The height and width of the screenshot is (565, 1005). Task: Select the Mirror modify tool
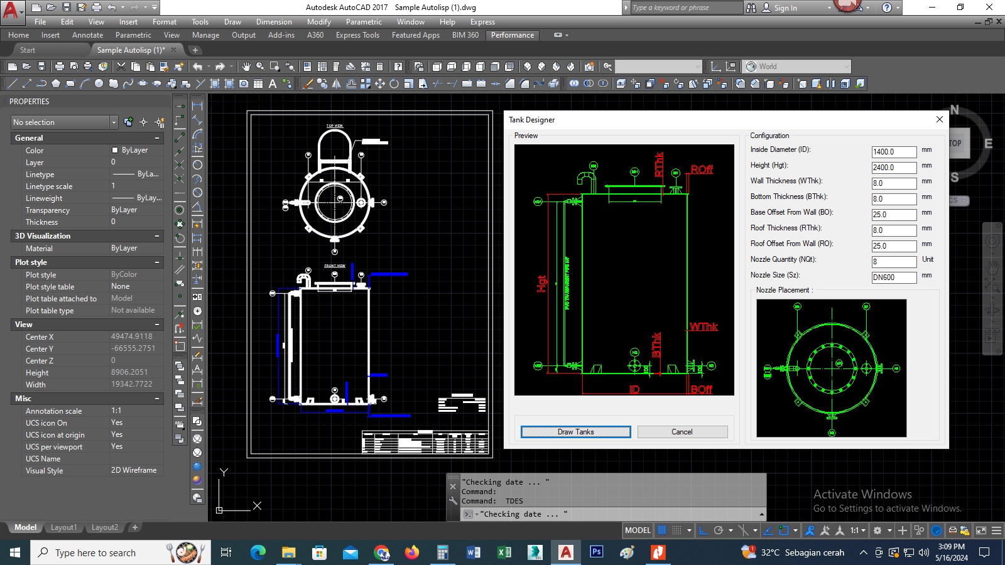337,83
